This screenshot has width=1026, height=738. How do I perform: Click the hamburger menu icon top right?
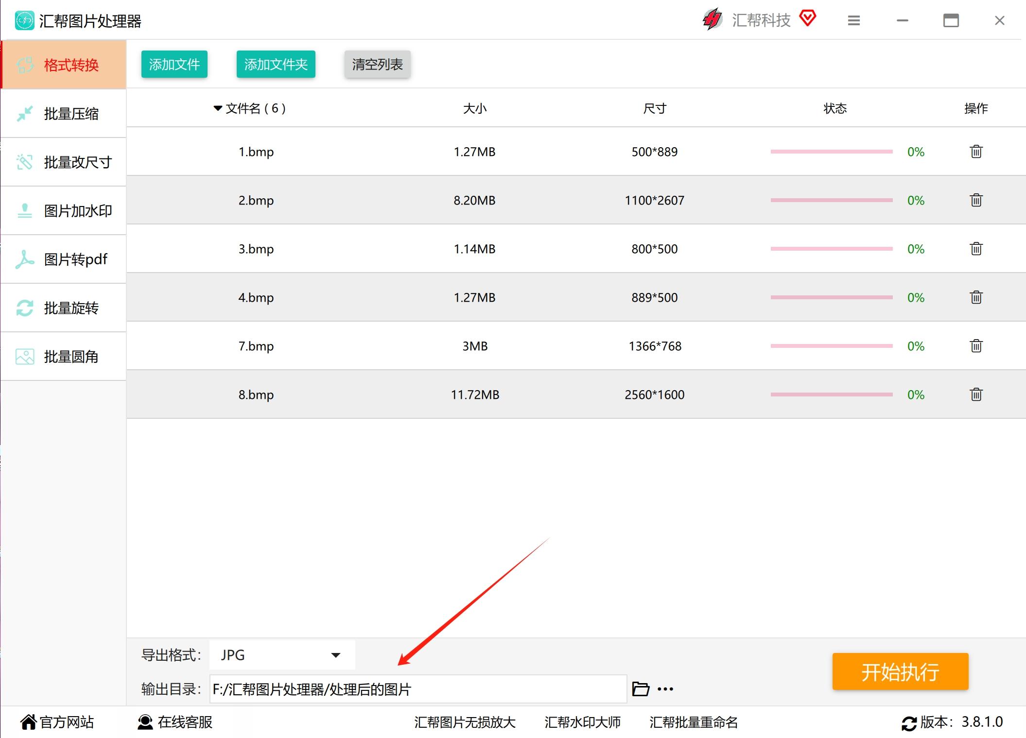pos(854,20)
